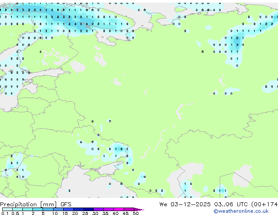Select the 35–40 mm violet legend swatch
This screenshot has height=215, width=278.
pyautogui.click(x=109, y=209)
